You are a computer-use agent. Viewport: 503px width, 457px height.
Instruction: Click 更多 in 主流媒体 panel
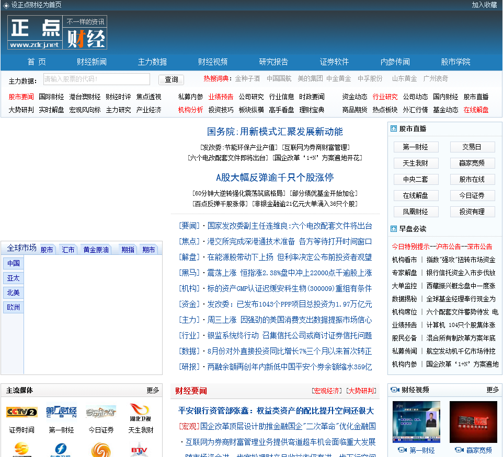153,390
